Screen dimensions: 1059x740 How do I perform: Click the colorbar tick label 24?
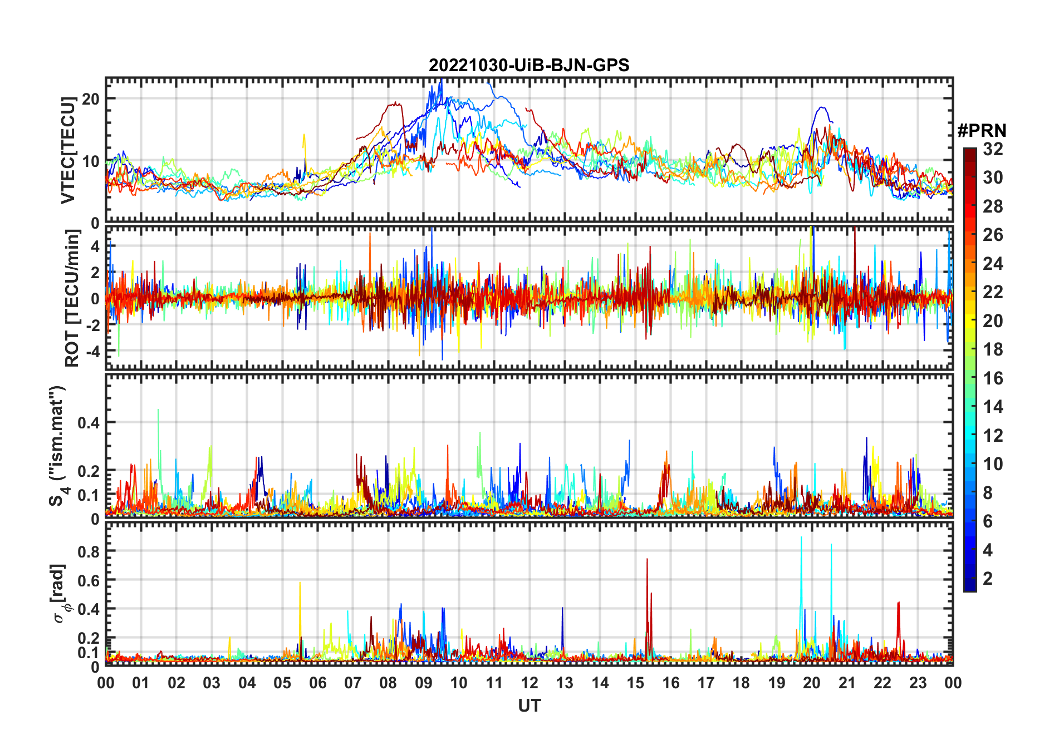point(993,264)
